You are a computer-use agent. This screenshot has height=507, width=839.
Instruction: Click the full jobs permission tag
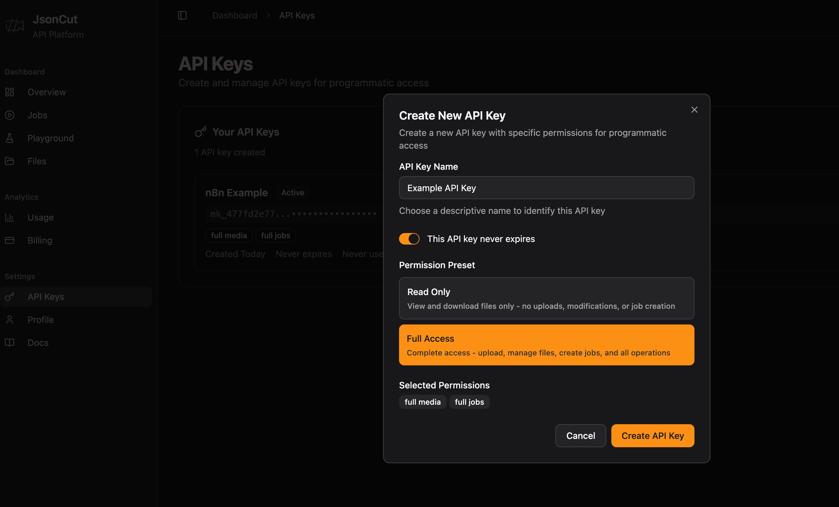469,402
